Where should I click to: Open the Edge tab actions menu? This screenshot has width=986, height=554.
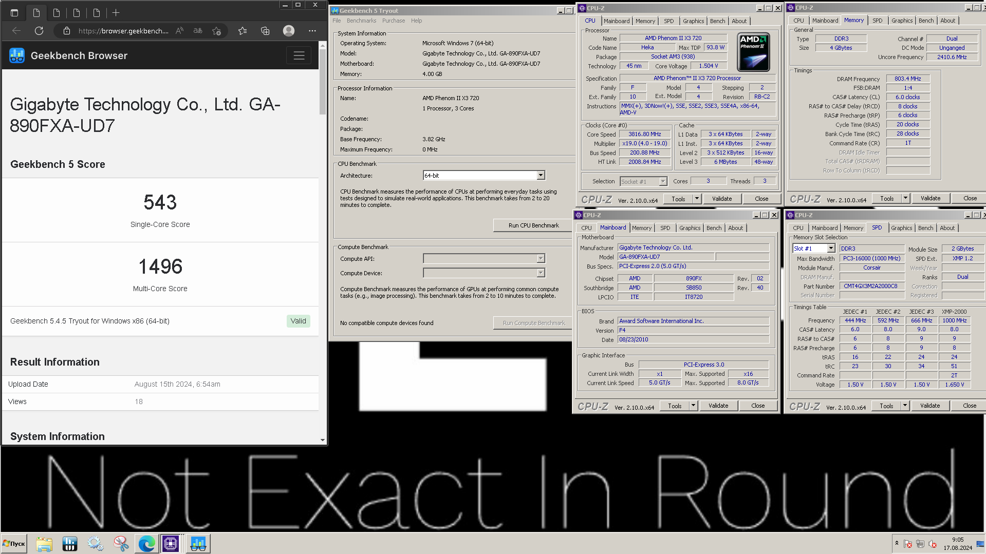pyautogui.click(x=14, y=13)
